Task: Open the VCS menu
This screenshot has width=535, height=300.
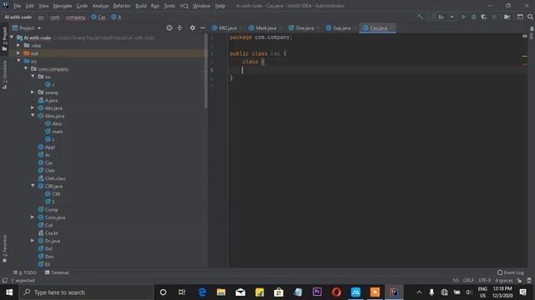Action: click(184, 6)
